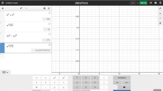163x91 pixels.
Task: Open expression list settings gear
Action: coord(45,8)
